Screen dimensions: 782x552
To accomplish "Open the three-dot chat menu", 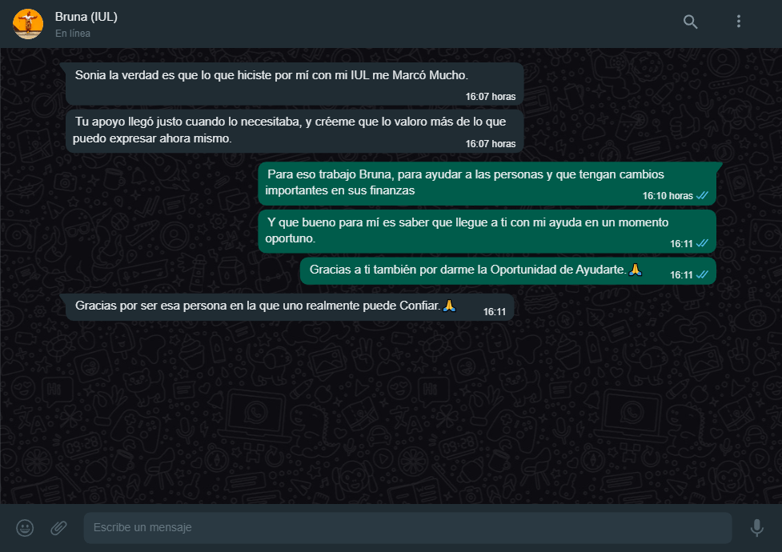I will tap(739, 21).
